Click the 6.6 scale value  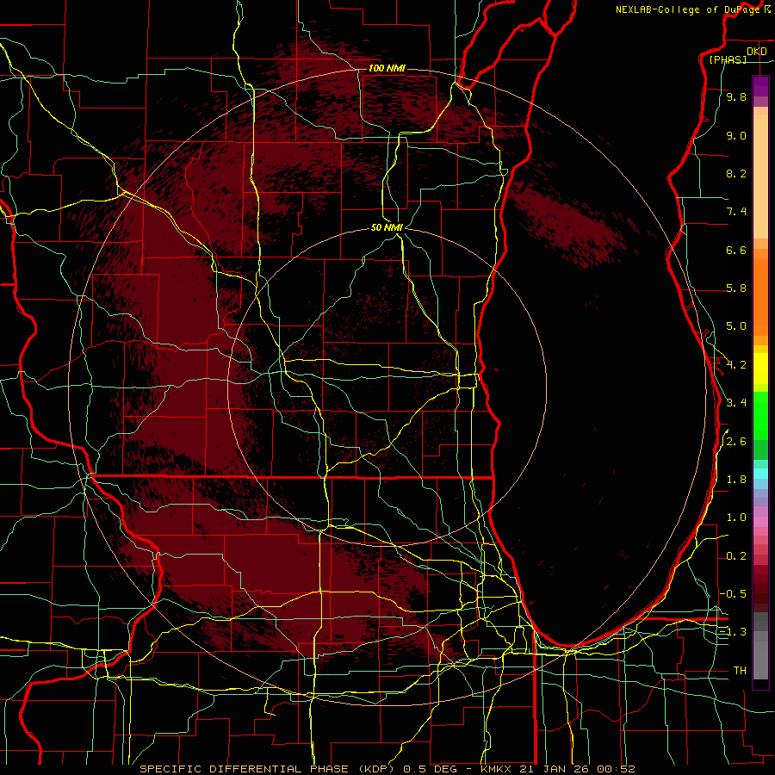[736, 251]
